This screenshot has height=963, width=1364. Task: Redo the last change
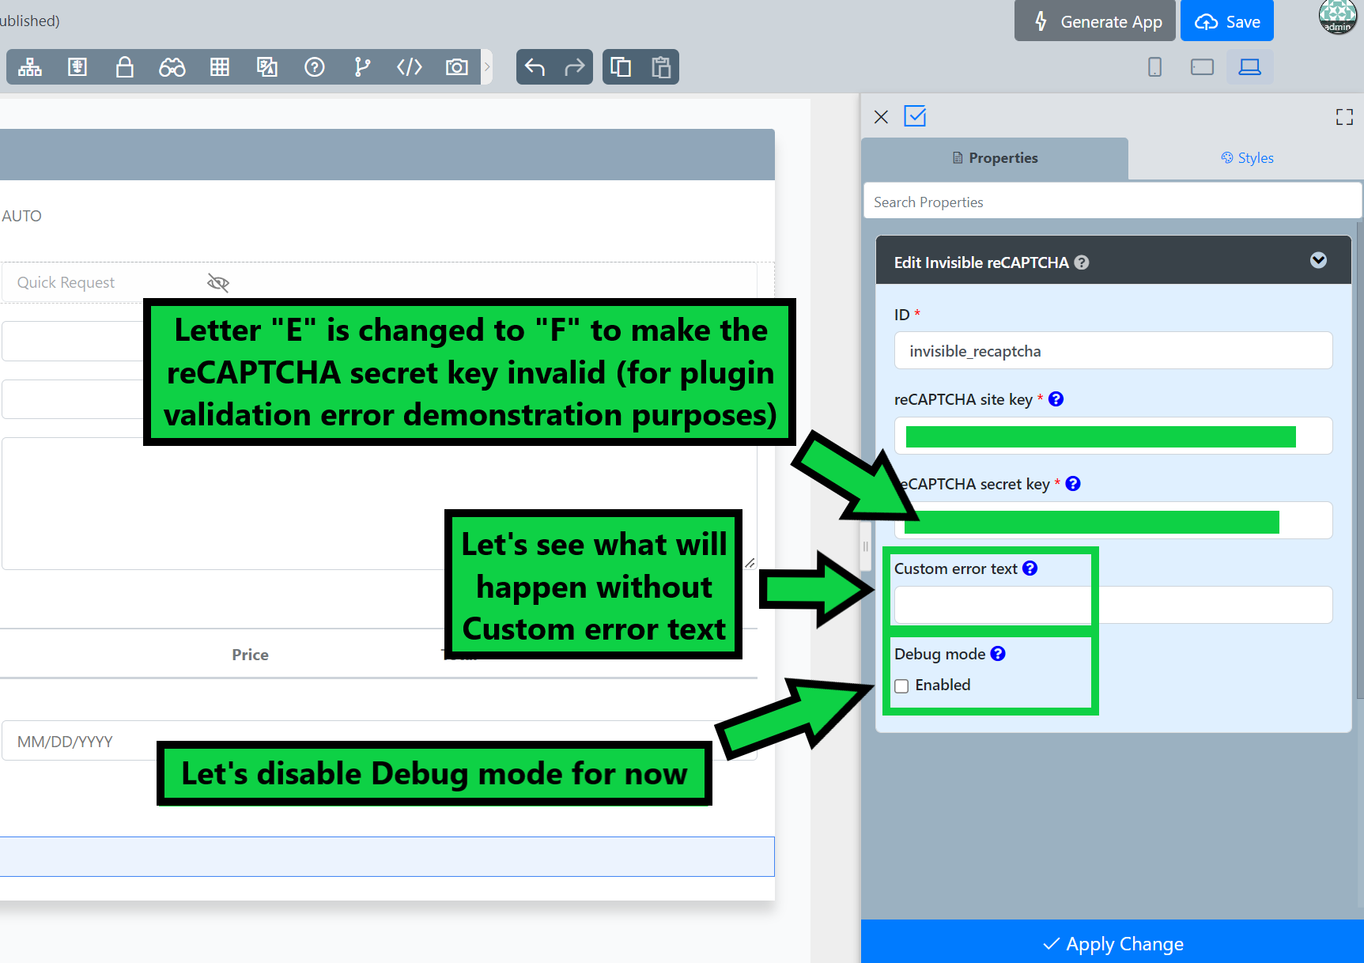(575, 67)
